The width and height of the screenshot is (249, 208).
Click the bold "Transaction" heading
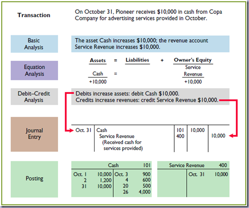[34, 15]
